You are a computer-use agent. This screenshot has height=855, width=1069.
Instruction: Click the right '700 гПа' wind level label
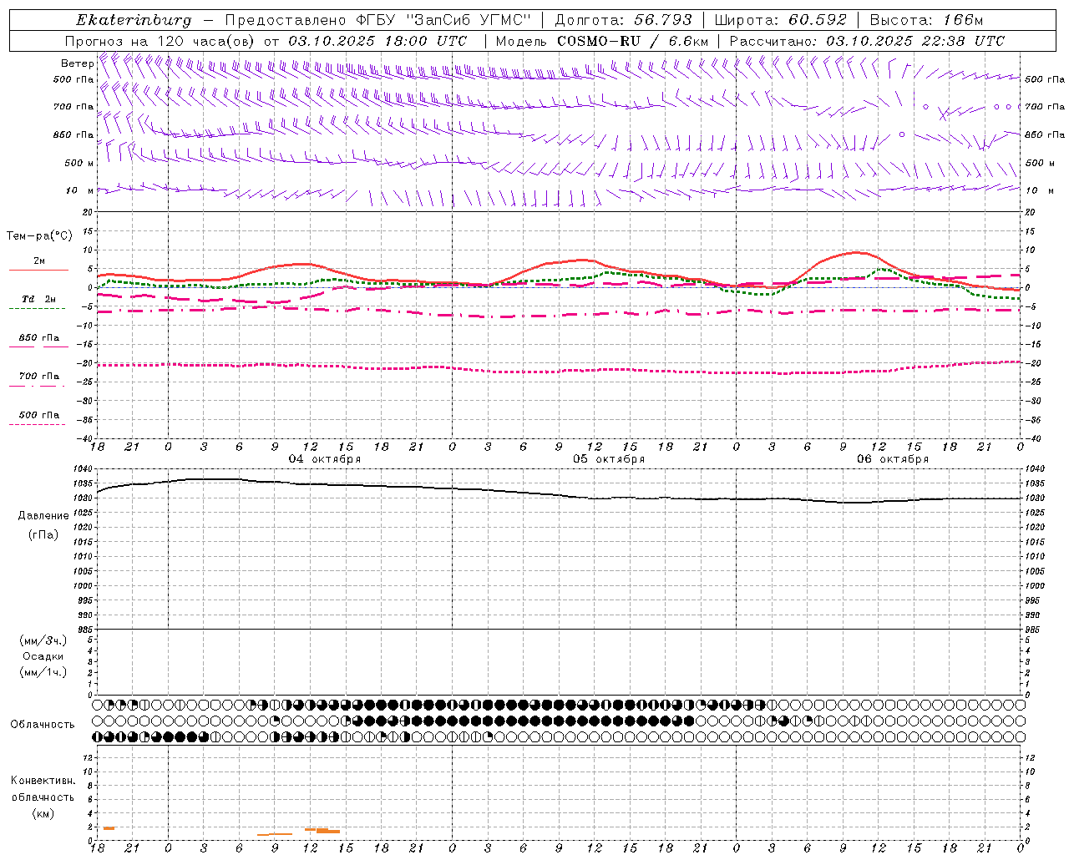1045,107
